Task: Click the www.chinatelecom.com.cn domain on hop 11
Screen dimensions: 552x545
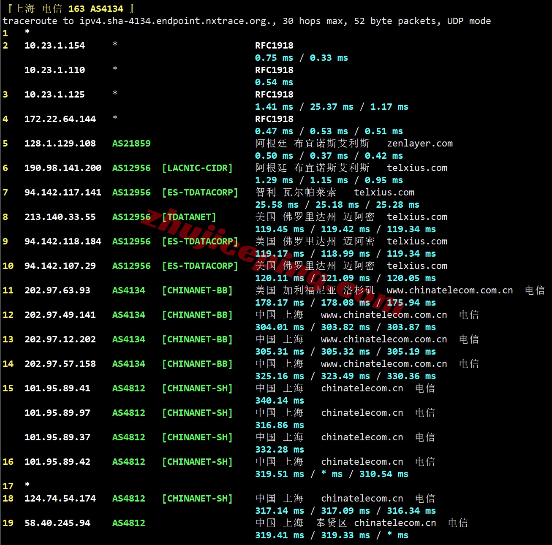Action: pyautogui.click(x=450, y=290)
